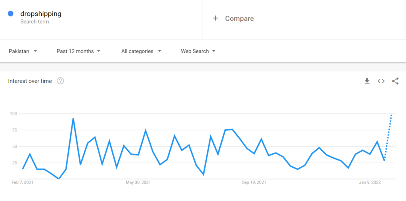Open the embed code icon
This screenshot has width=406, height=201.
(381, 81)
